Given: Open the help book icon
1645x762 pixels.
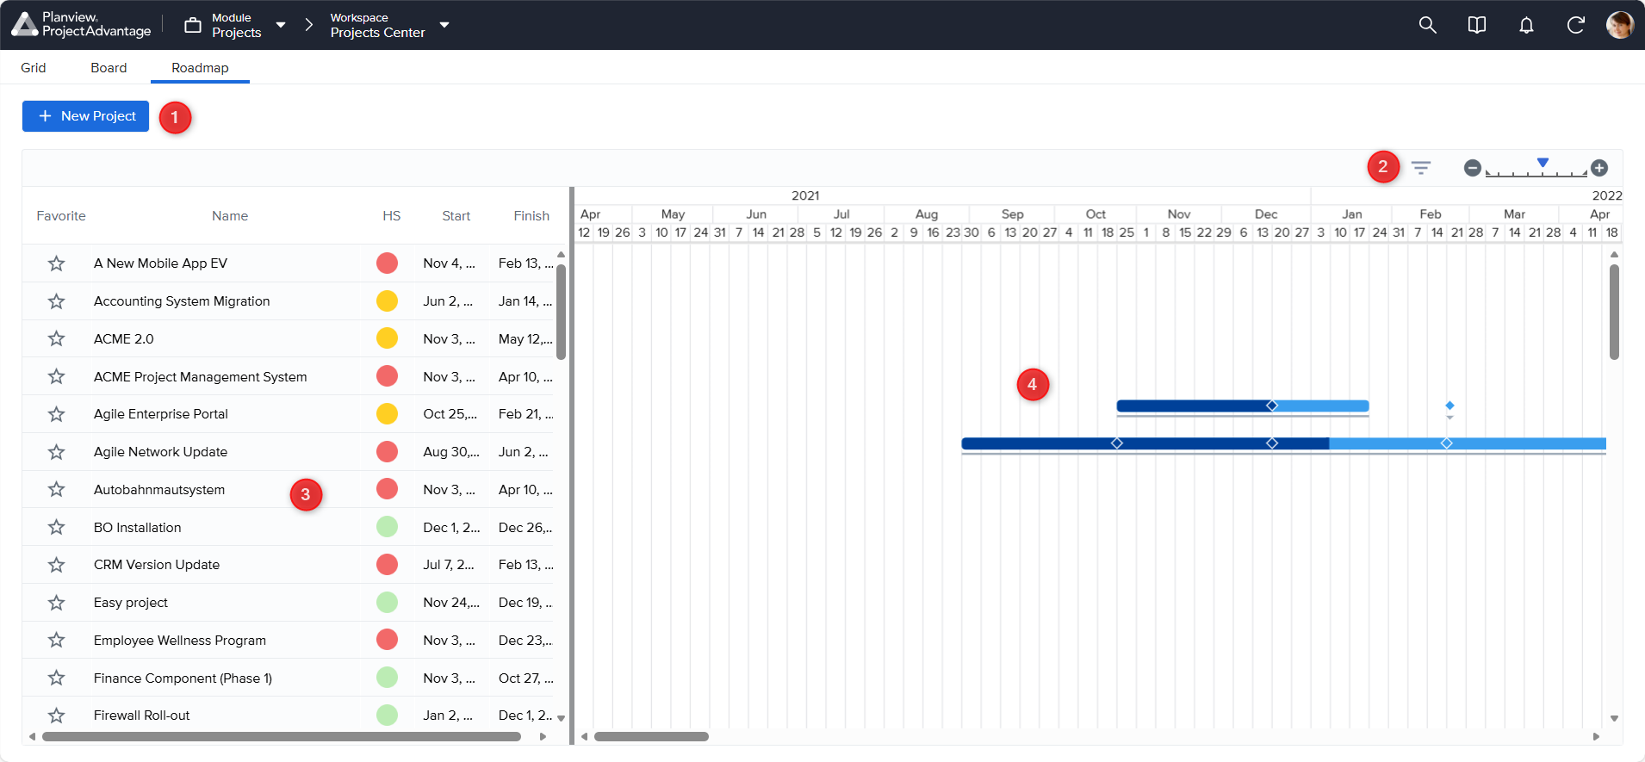Looking at the screenshot, I should pyautogui.click(x=1476, y=25).
